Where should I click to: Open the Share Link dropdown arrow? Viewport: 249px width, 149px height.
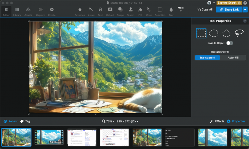[245, 9]
